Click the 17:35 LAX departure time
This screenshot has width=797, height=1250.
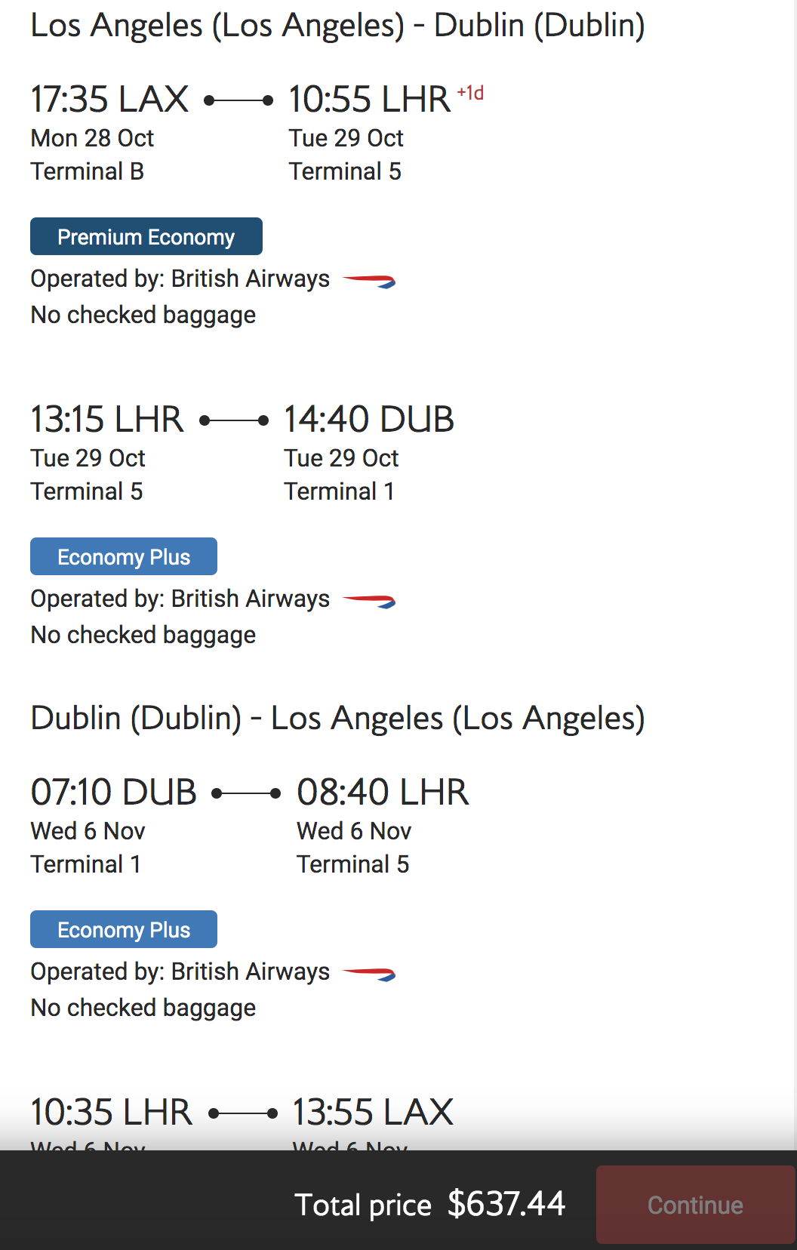(109, 100)
